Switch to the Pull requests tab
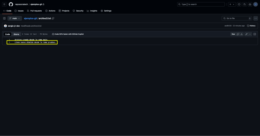This screenshot has width=260, height=136. tap(34, 11)
